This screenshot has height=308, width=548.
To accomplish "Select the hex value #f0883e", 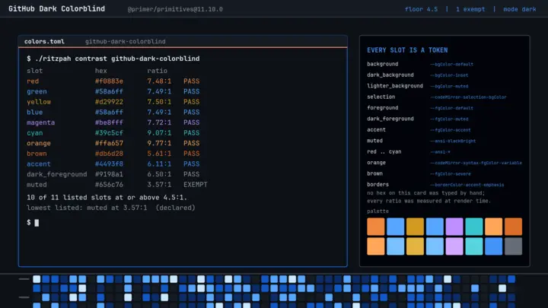I will click(x=109, y=81).
